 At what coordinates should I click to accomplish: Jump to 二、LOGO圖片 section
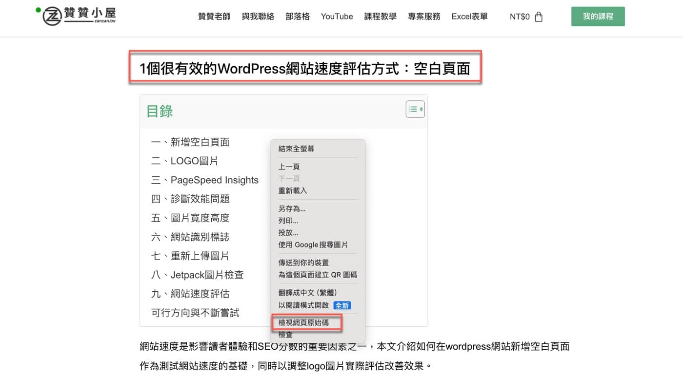tap(185, 161)
